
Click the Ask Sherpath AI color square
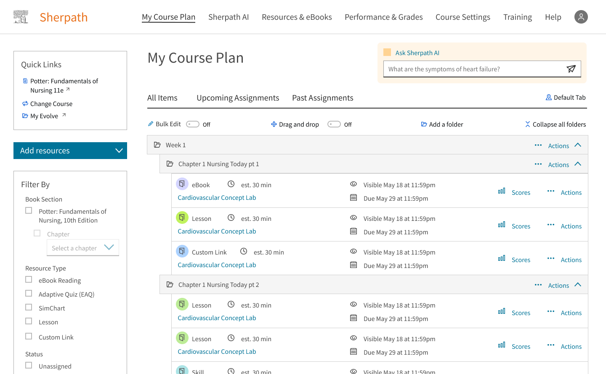coord(387,52)
